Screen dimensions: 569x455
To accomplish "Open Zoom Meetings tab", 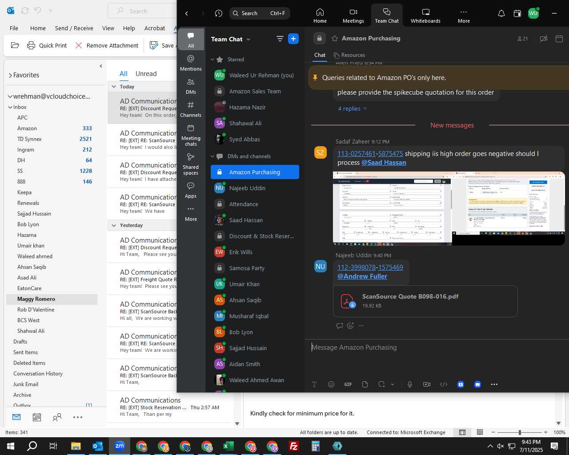I will coord(353,16).
